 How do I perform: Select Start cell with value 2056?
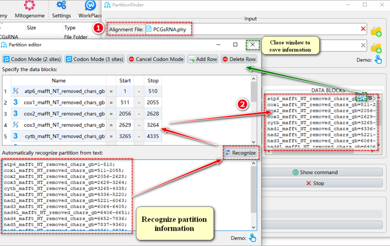coord(125,114)
